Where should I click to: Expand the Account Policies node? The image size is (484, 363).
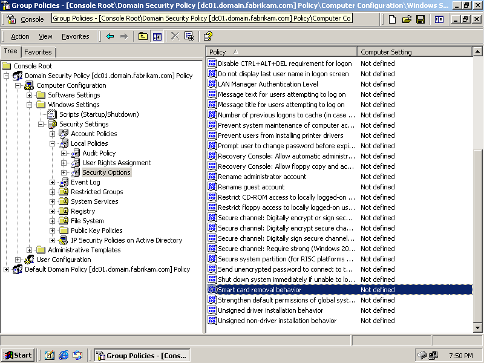coord(53,134)
